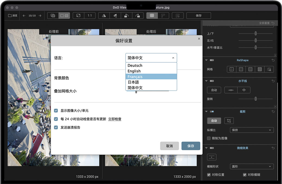Open the 模糊形状 dropdown showing 圆形
The height and width of the screenshot is (184, 282).
pyautogui.click(x=252, y=166)
